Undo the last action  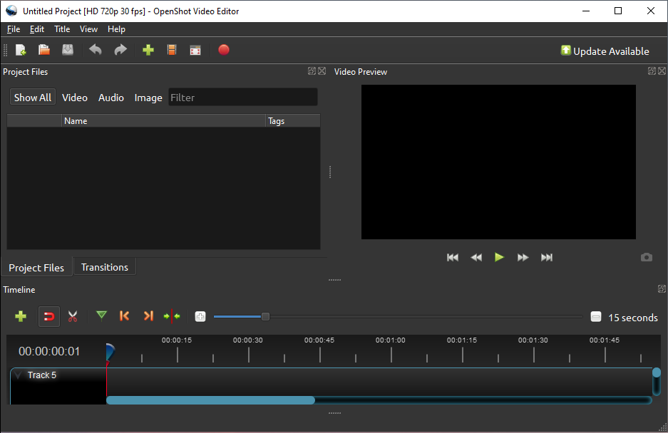[x=96, y=51]
